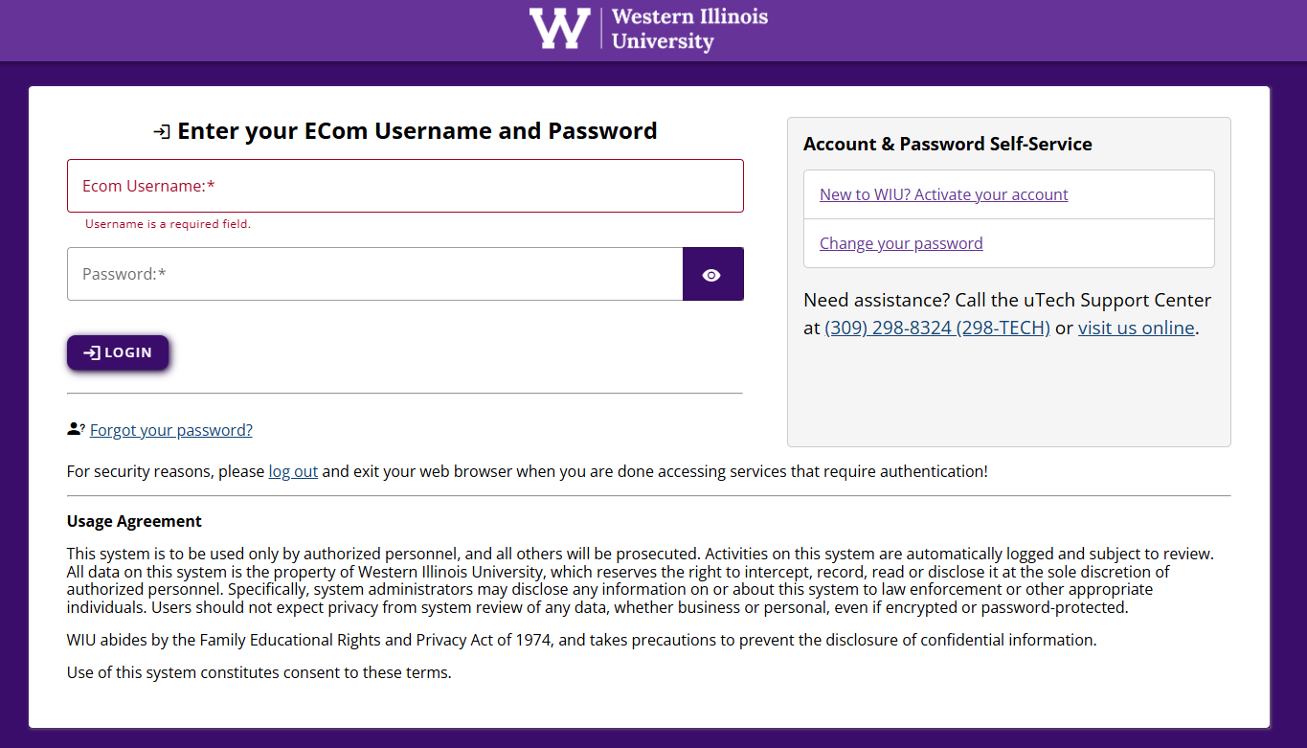Click the FERPA privacy act paragraph
Screen dimensions: 1307x748
(x=581, y=640)
